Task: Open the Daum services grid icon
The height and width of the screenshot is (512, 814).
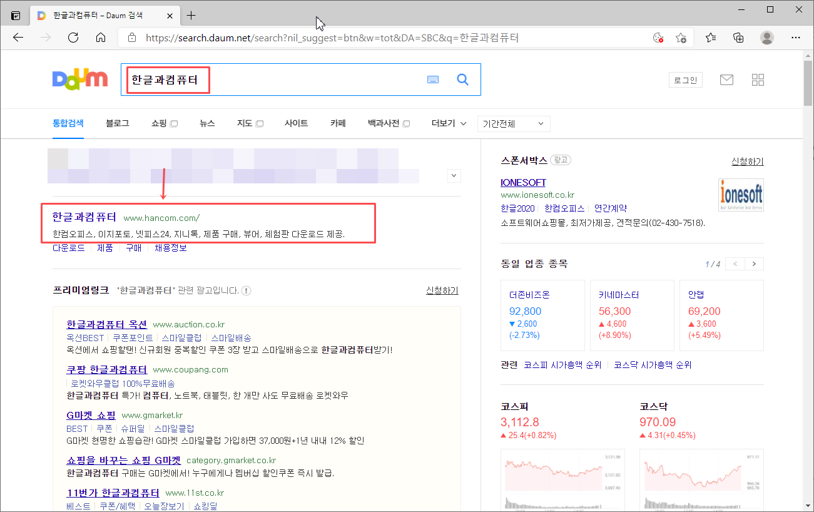Action: pos(758,79)
